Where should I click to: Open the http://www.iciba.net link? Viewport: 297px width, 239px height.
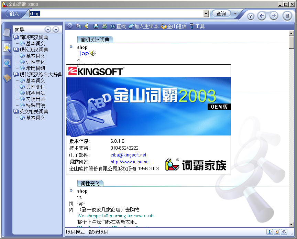(130, 162)
